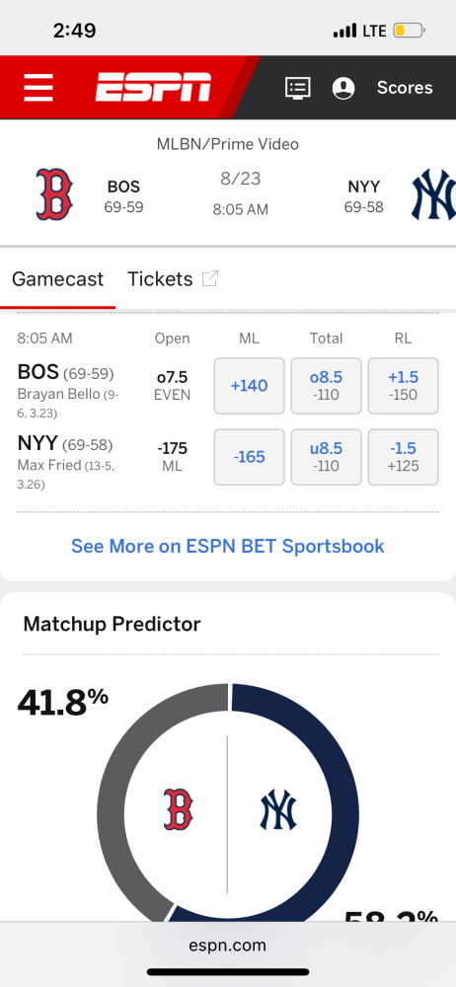Select NYY moneyline -165 bet
The width and height of the screenshot is (456, 987).
pyautogui.click(x=250, y=457)
